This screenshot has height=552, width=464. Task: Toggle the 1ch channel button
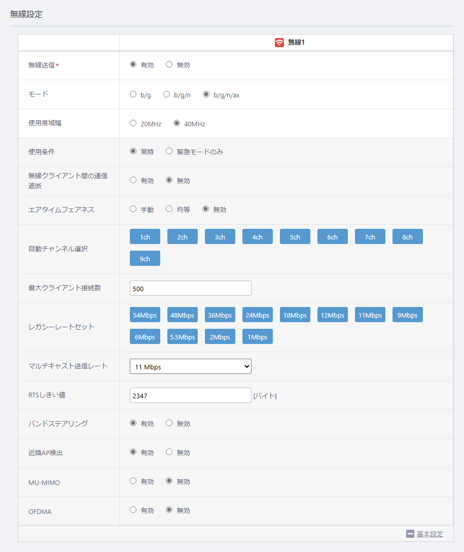[x=145, y=236]
